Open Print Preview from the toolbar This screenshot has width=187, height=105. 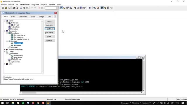pyautogui.click(x=17, y=8)
